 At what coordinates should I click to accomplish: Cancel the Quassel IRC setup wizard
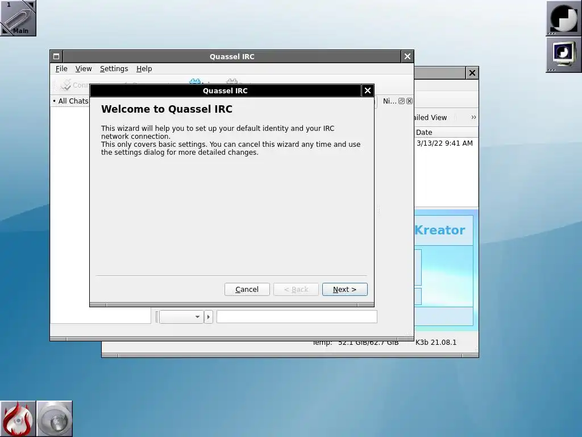pyautogui.click(x=247, y=289)
